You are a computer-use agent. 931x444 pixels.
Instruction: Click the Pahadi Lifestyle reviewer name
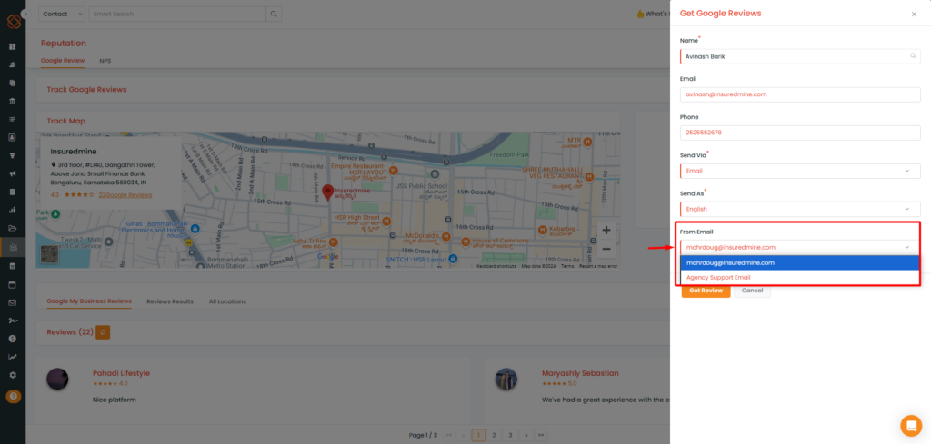pos(121,373)
